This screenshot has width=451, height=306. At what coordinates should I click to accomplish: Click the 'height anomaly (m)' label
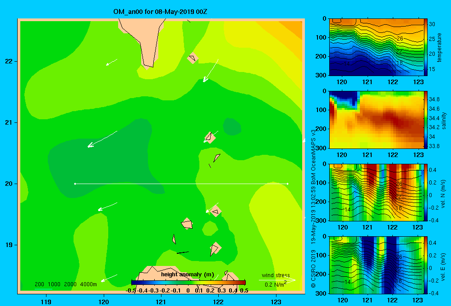188,274
